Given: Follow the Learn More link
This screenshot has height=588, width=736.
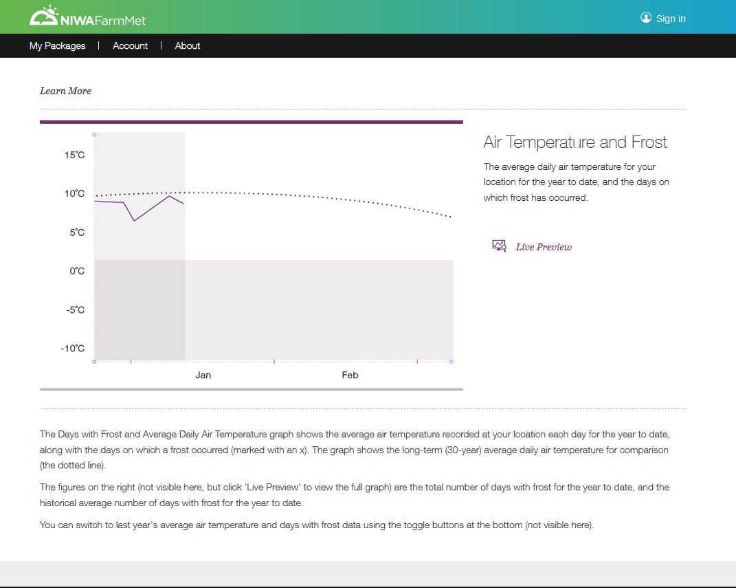Looking at the screenshot, I should pyautogui.click(x=65, y=91).
